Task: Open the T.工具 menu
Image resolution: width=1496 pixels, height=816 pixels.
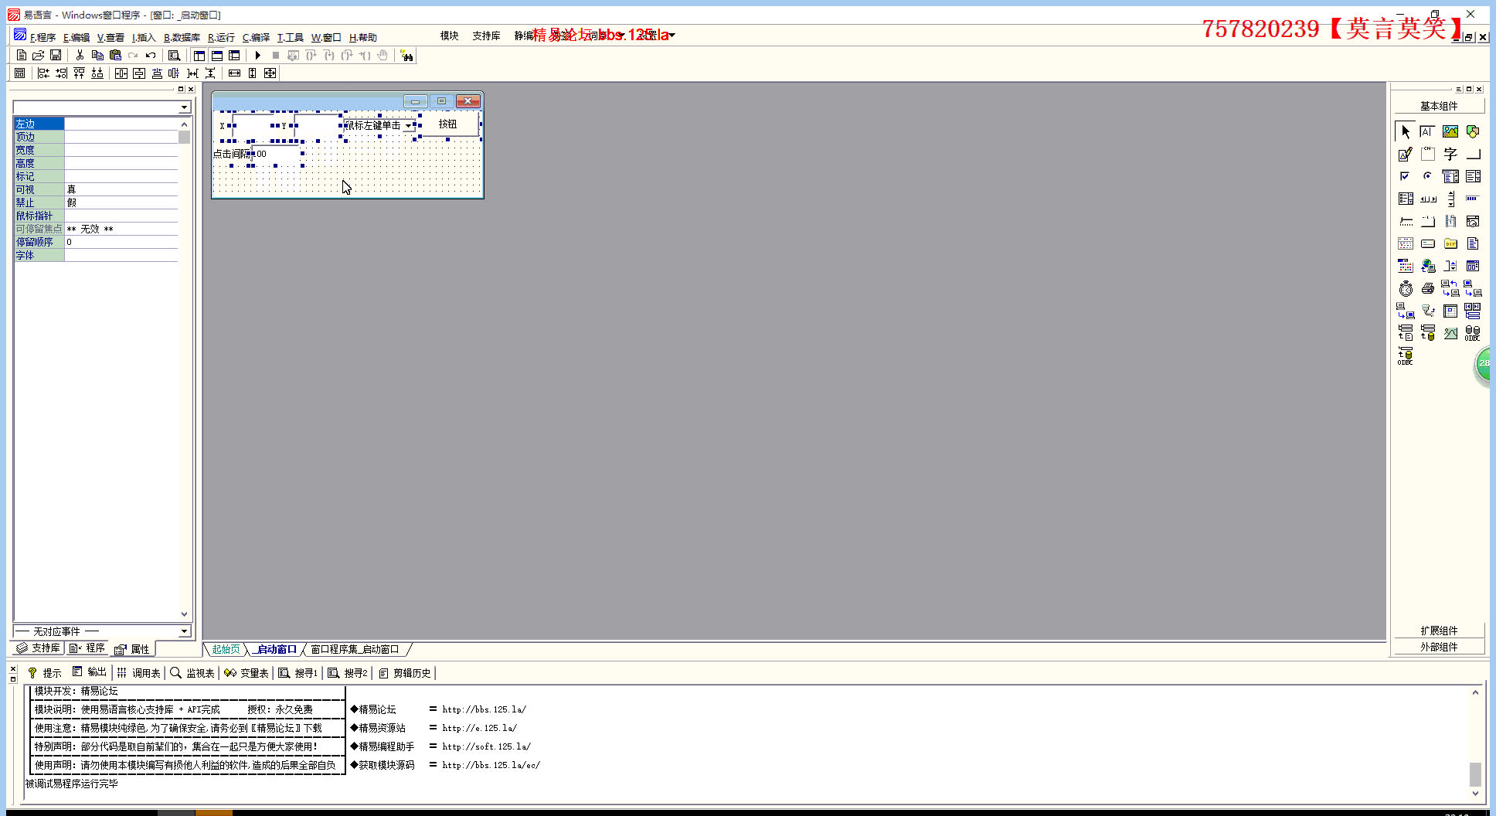Action: [290, 37]
